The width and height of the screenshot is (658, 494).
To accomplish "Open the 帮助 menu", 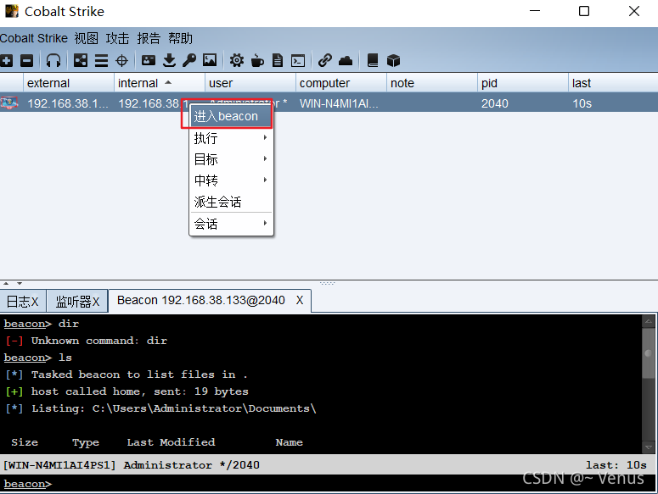I will point(180,38).
